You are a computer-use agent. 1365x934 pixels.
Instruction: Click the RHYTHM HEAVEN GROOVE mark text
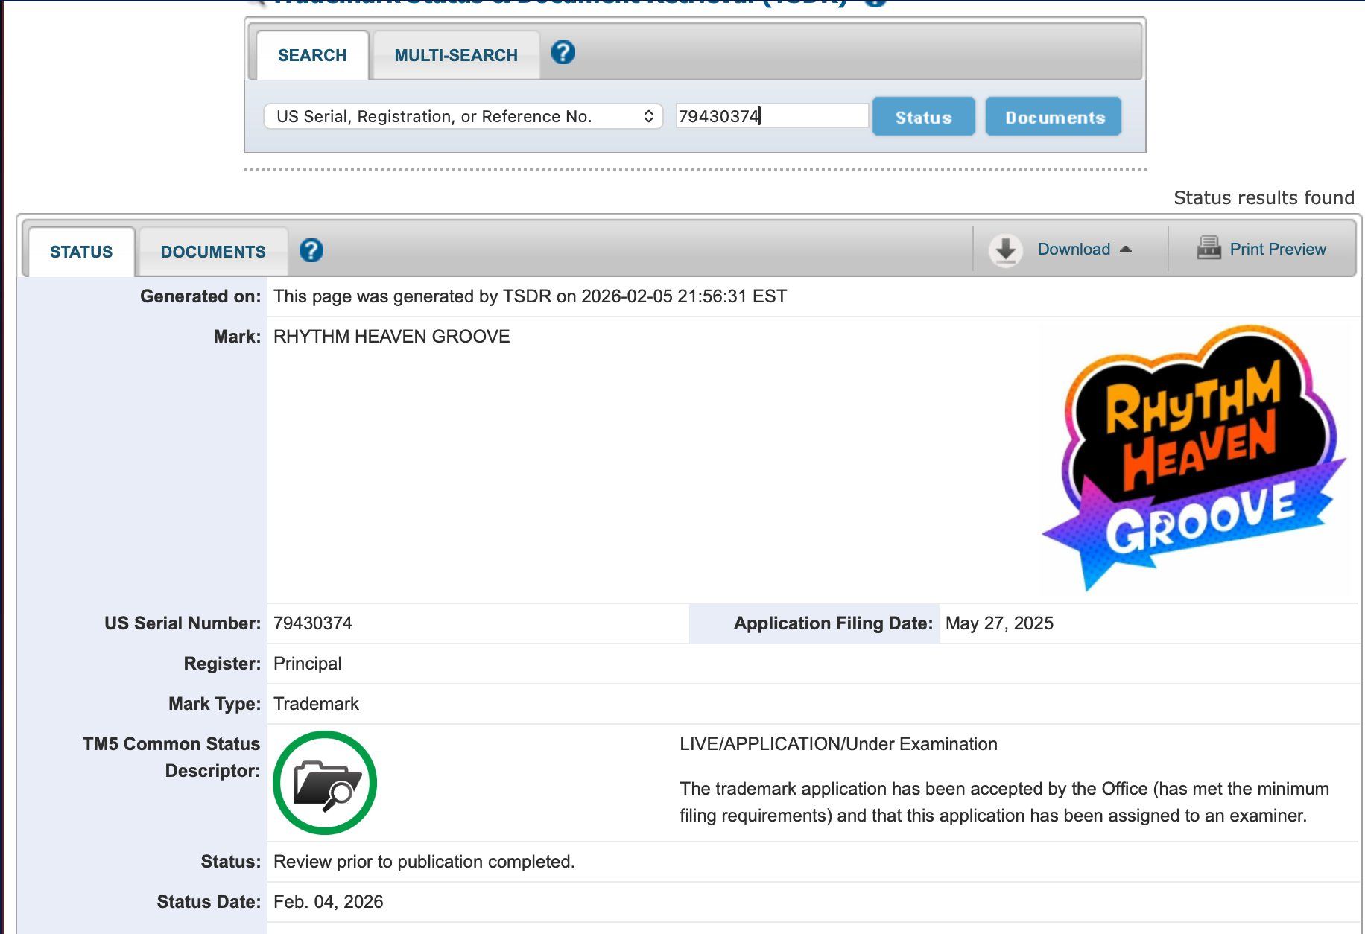coord(391,337)
